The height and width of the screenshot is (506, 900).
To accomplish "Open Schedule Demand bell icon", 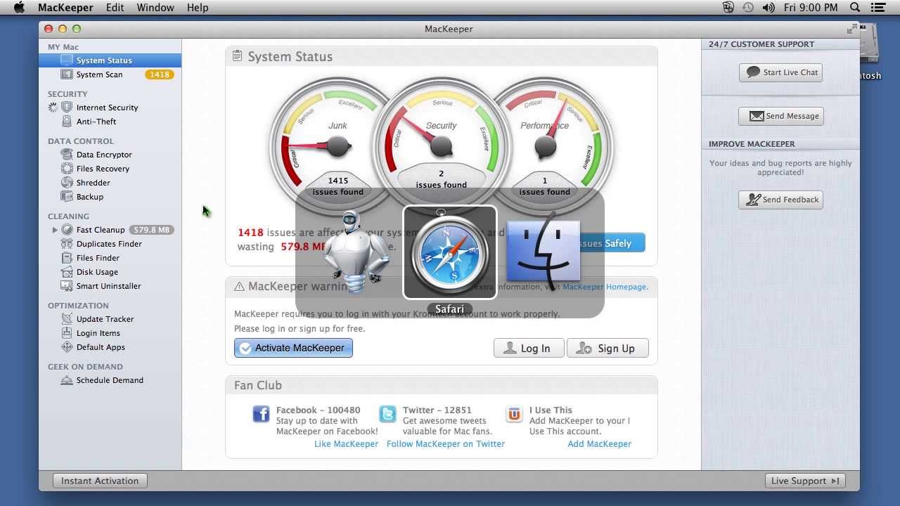I will [x=67, y=380].
